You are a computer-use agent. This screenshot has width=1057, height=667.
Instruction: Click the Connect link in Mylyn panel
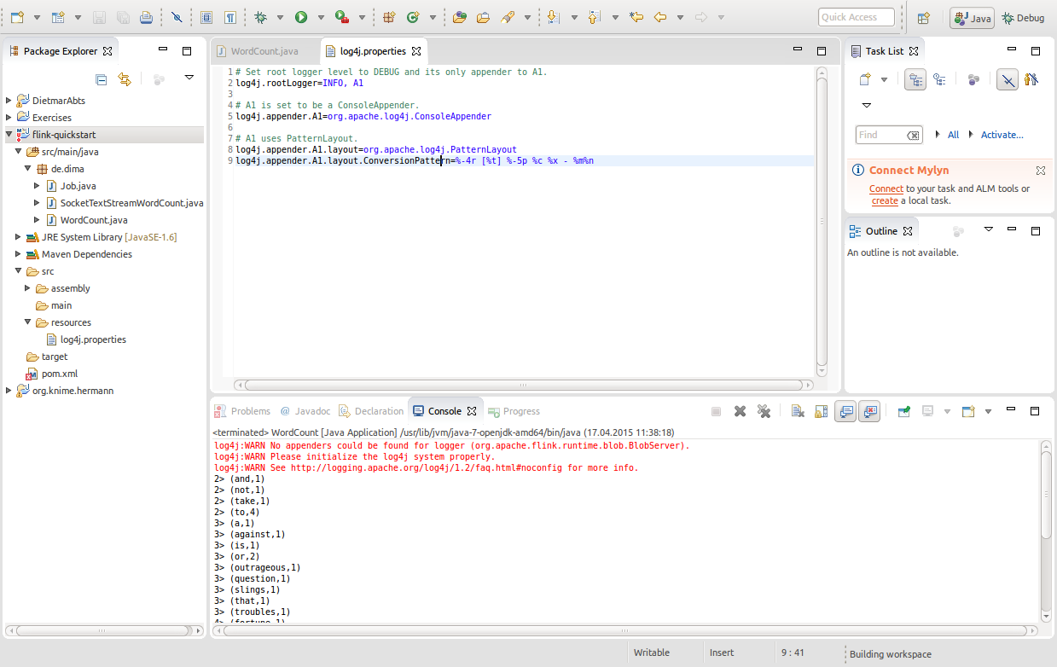pyautogui.click(x=886, y=188)
